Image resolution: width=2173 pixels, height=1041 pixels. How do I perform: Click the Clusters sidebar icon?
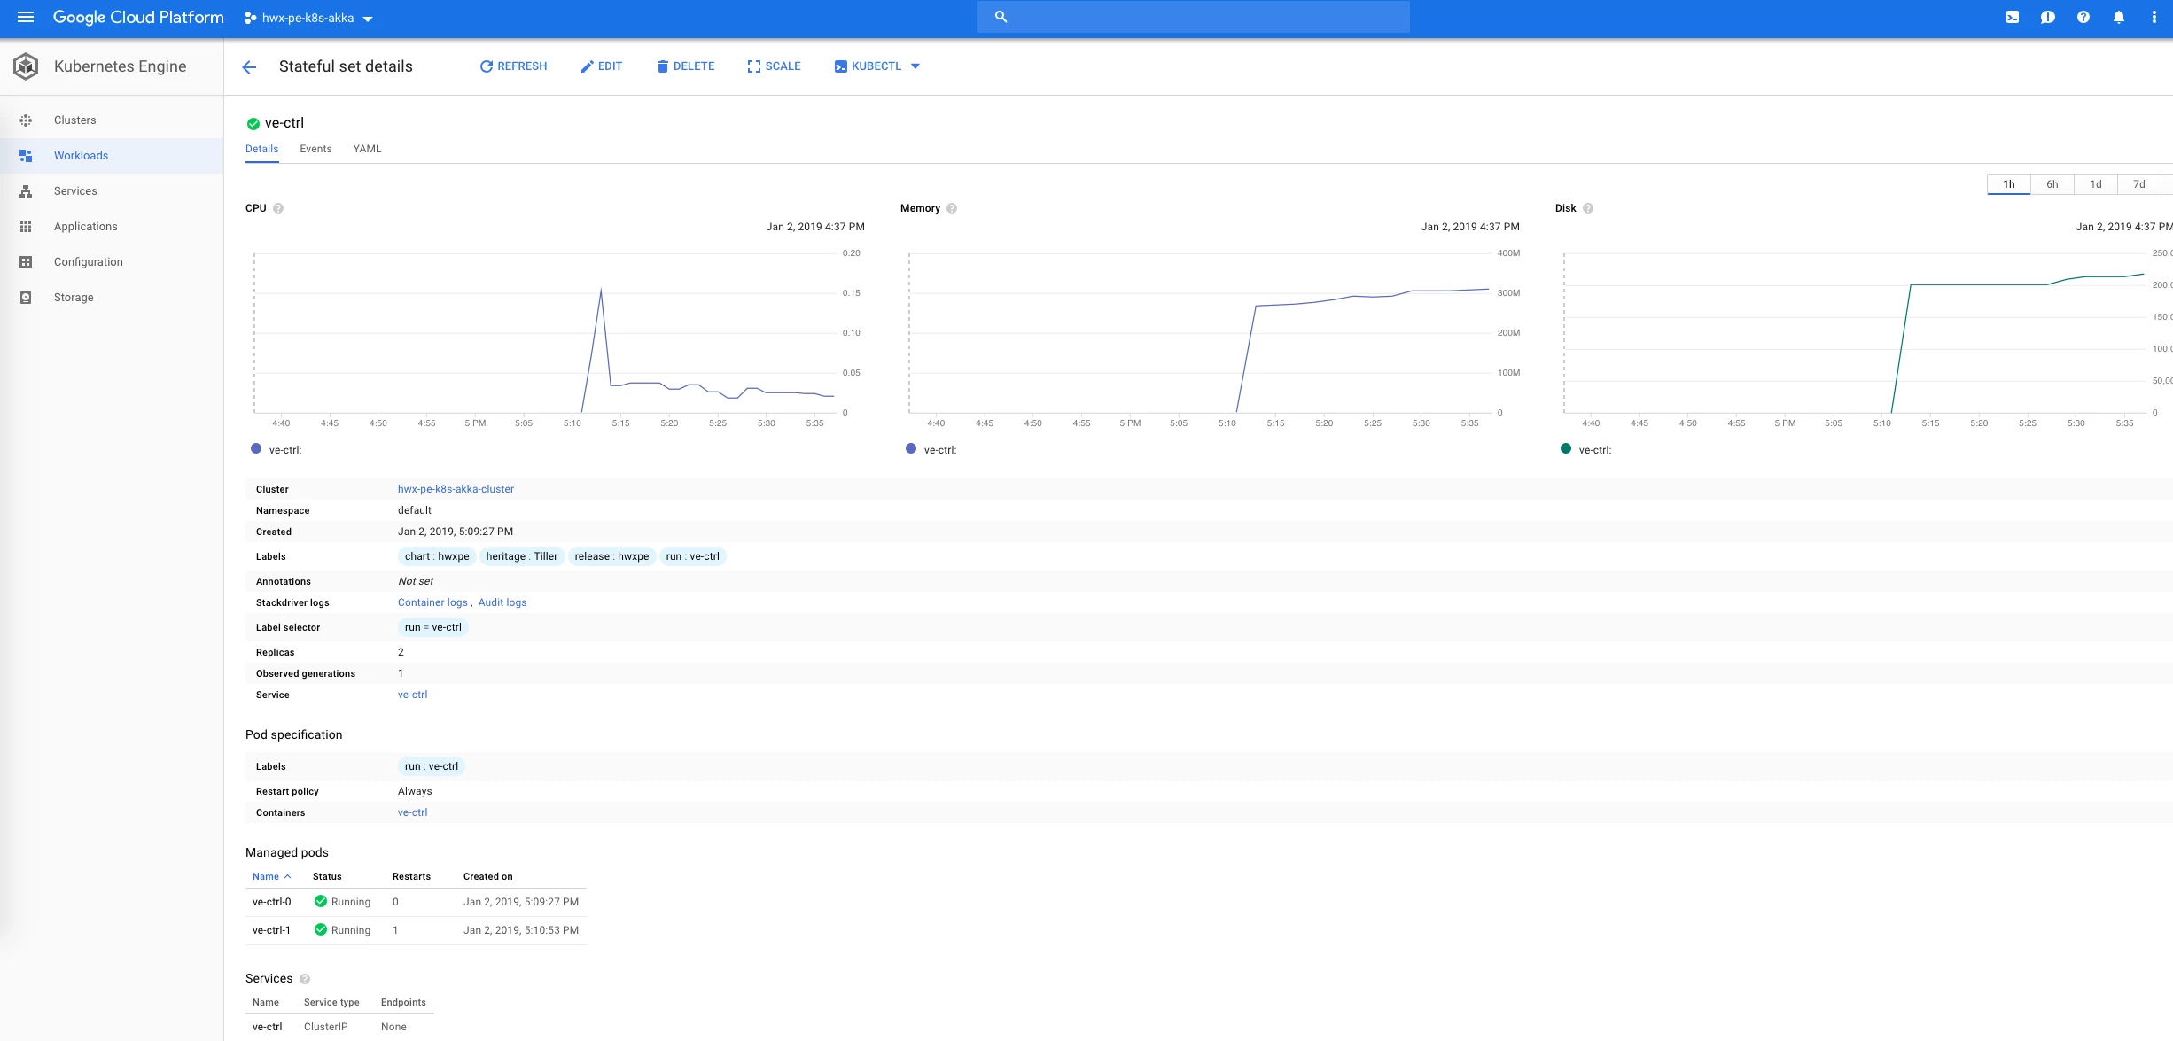(x=26, y=120)
